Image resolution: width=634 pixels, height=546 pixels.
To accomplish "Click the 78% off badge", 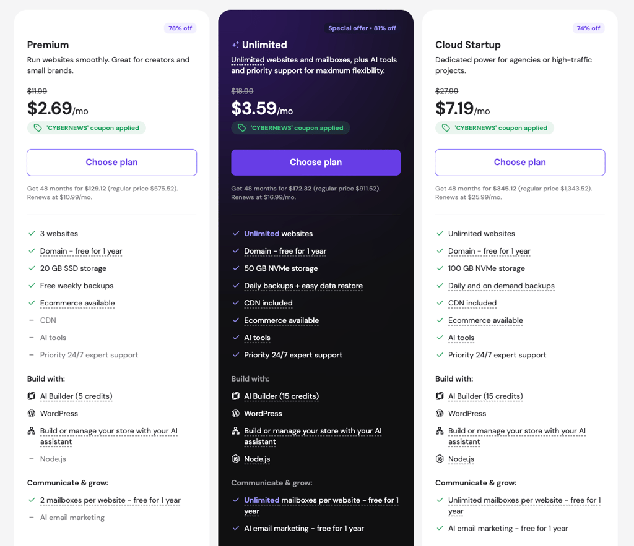I will [180, 28].
